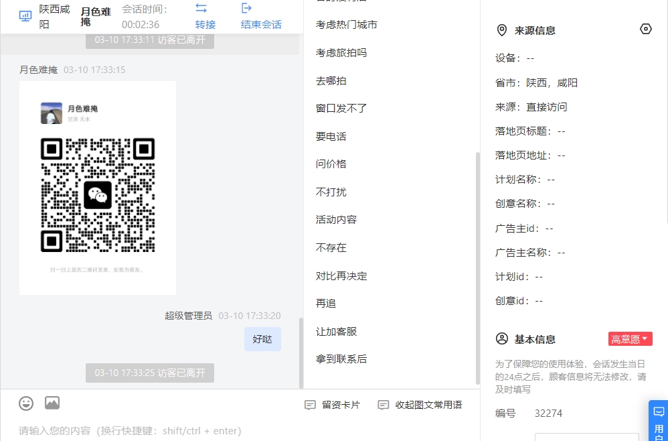This screenshot has height=441, width=668.
Task: Click the 省市：陕西，咸阳 row
Action: (x=536, y=82)
